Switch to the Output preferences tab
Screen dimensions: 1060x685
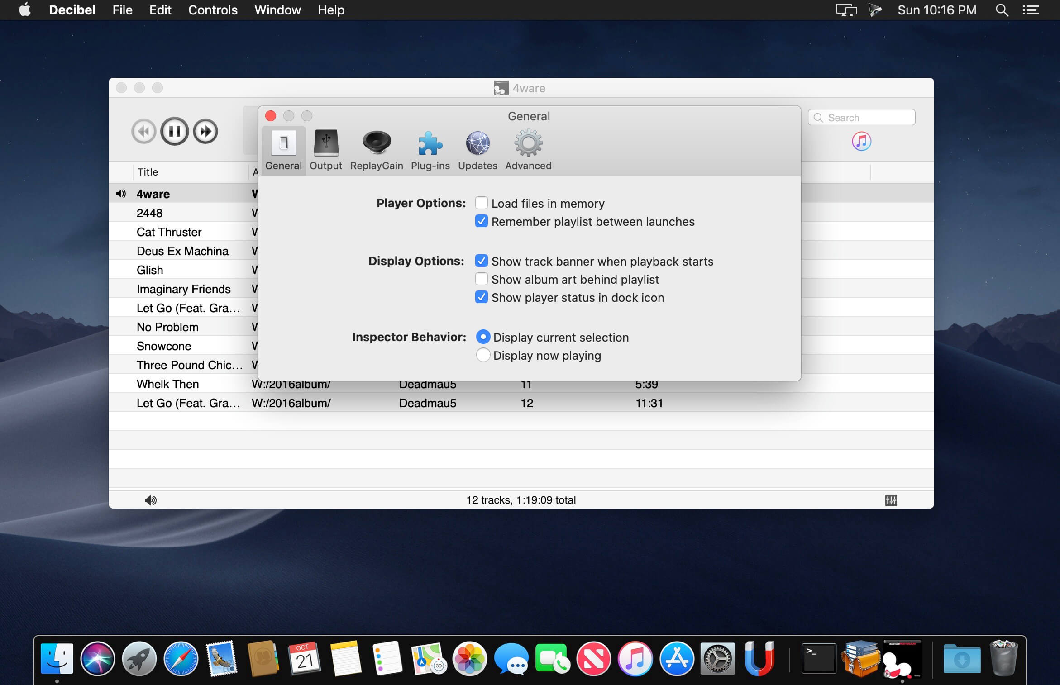(x=326, y=150)
